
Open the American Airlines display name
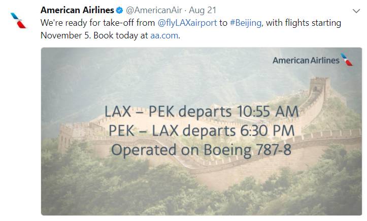point(77,11)
